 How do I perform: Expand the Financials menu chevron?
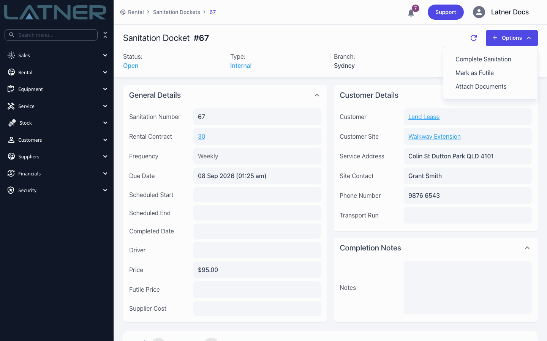point(105,174)
